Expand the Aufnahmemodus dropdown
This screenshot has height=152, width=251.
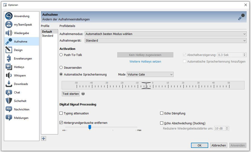pyautogui.click(x=165, y=34)
